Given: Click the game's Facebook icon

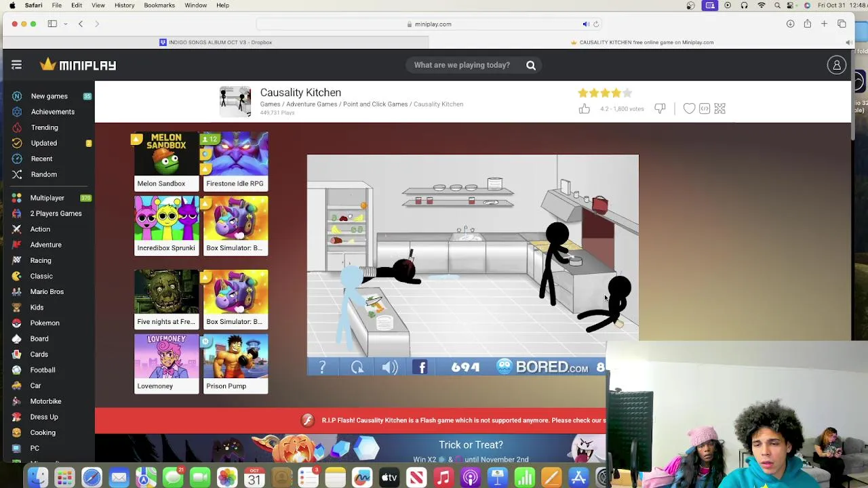Looking at the screenshot, I should 420,367.
